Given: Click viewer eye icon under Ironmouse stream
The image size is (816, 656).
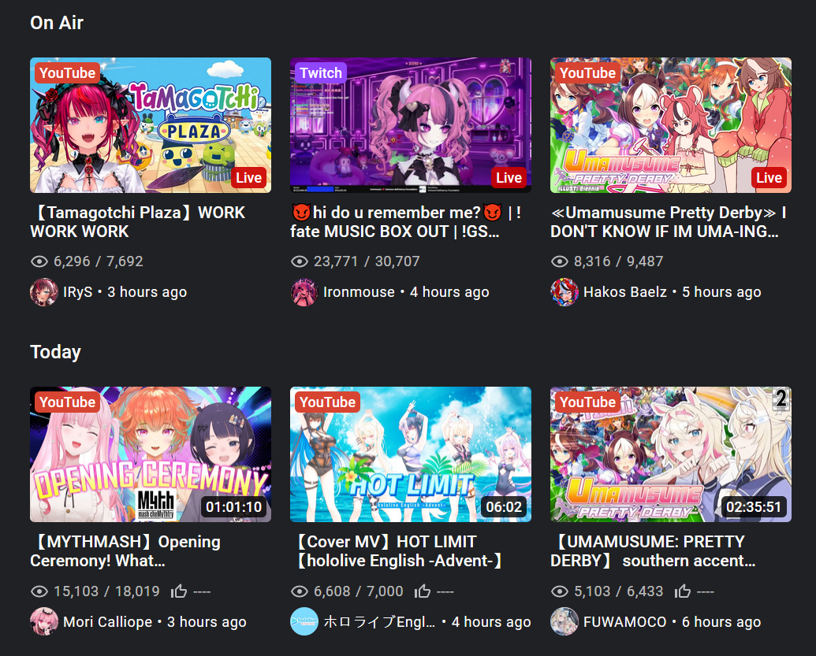Looking at the screenshot, I should pyautogui.click(x=300, y=261).
